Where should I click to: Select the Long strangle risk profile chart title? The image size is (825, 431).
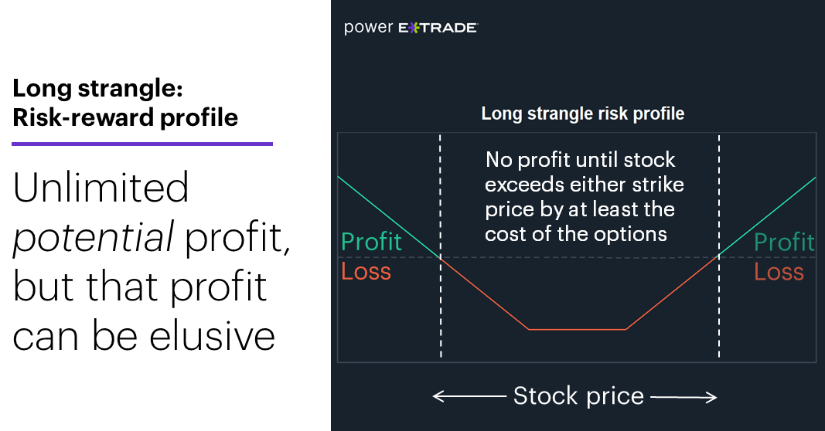pyautogui.click(x=583, y=114)
